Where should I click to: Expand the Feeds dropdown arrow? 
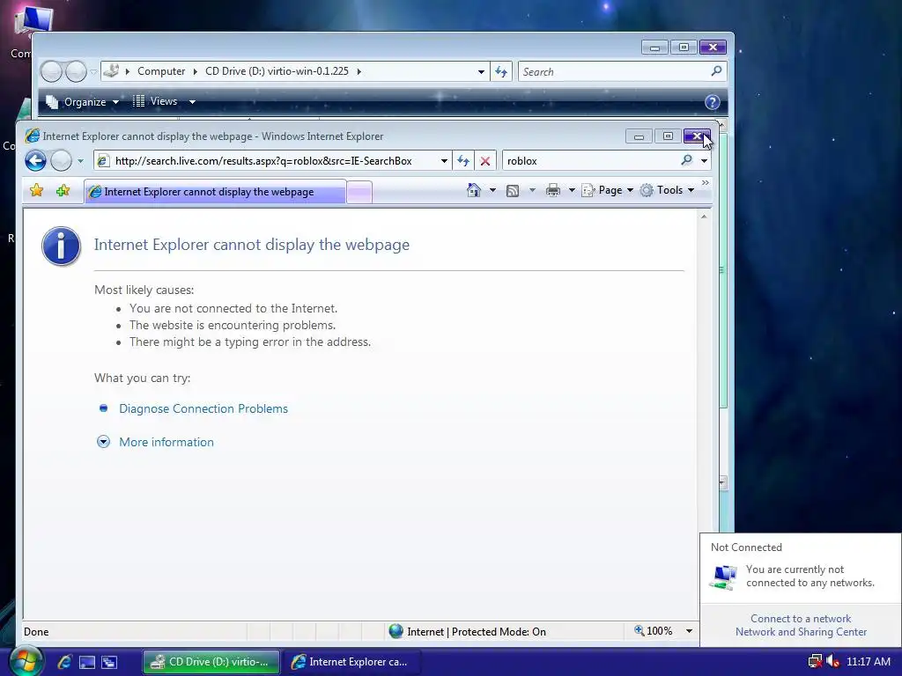point(532,190)
